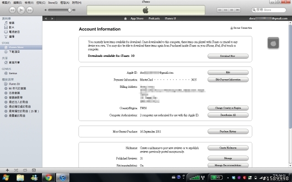Select iTunes Store in the sidebar
This screenshot has width=292, height=182.
tap(21, 47)
